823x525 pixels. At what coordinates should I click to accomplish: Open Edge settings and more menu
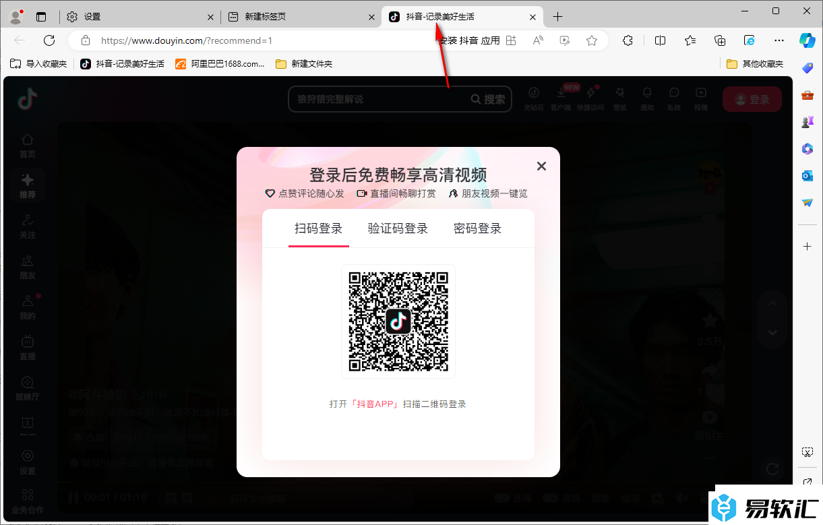(x=779, y=40)
